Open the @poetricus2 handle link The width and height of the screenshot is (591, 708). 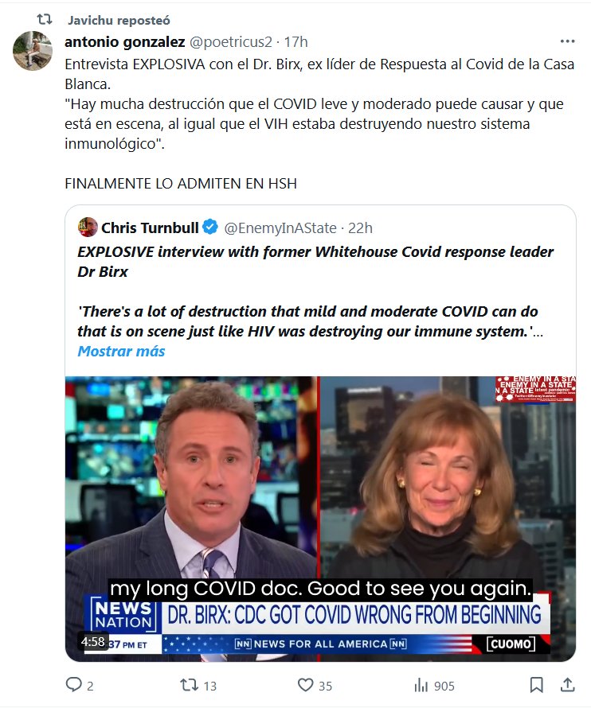click(231, 41)
